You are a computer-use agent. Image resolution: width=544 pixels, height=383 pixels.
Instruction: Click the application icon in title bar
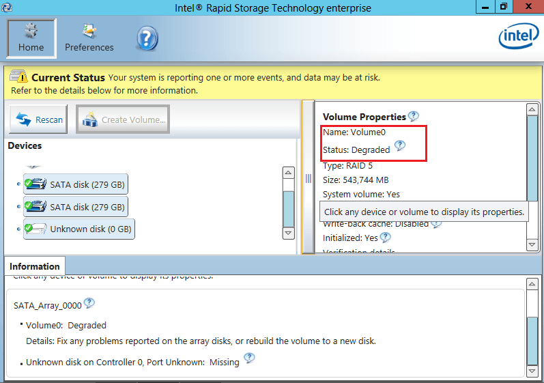[x=7, y=7]
